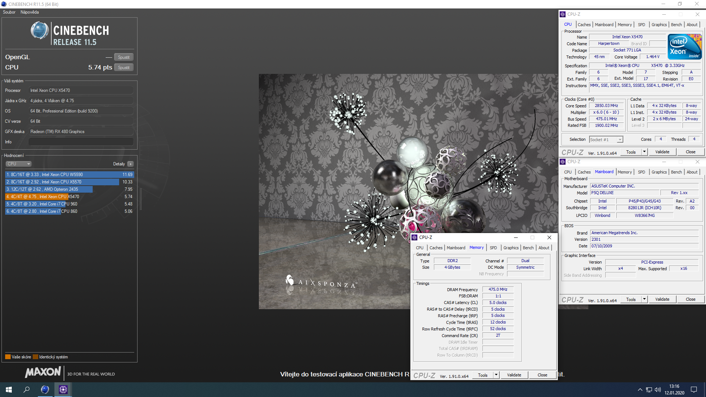The height and width of the screenshot is (397, 706).
Task: Click Close button in Mainboard CPU-Z window
Action: 691,300
